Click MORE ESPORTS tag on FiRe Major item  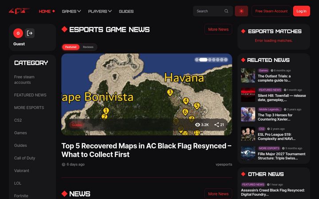[269, 149]
